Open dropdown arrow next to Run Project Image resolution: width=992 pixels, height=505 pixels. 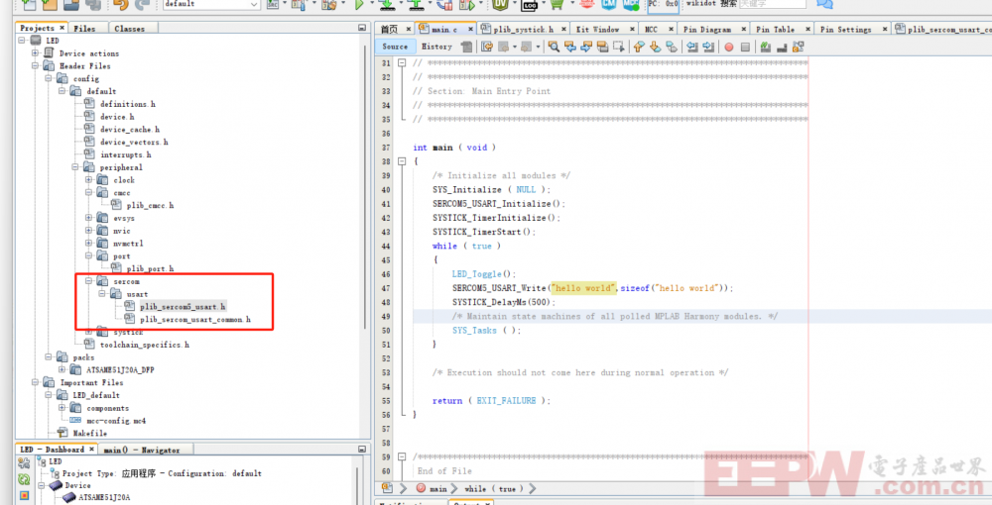(x=371, y=4)
